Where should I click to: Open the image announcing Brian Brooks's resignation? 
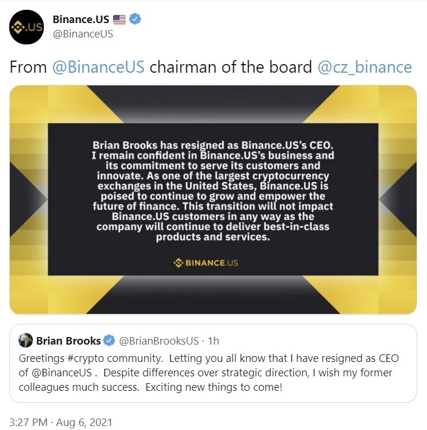[x=213, y=199]
